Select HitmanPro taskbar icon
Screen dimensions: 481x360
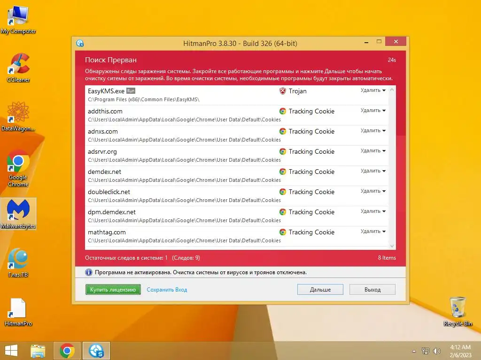[x=96, y=351]
